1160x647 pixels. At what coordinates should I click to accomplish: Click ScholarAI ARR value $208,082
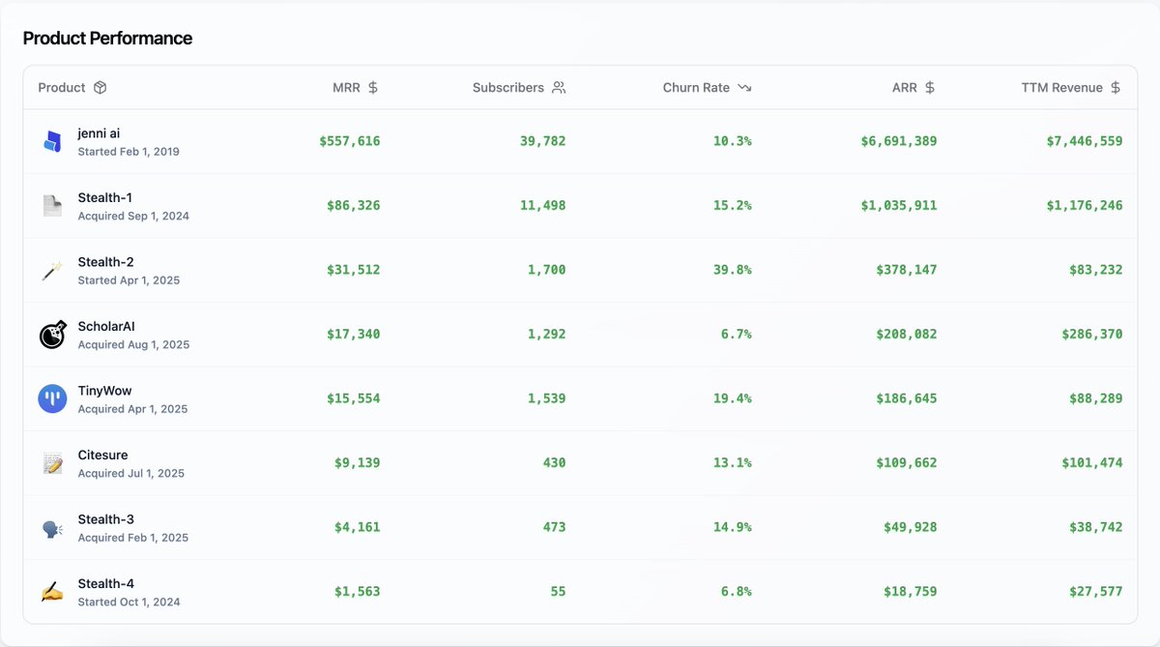tap(907, 335)
